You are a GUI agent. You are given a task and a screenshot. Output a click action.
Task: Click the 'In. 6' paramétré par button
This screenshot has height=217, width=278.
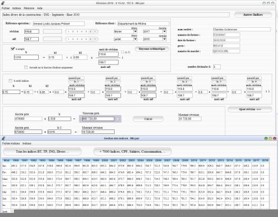click(254, 82)
